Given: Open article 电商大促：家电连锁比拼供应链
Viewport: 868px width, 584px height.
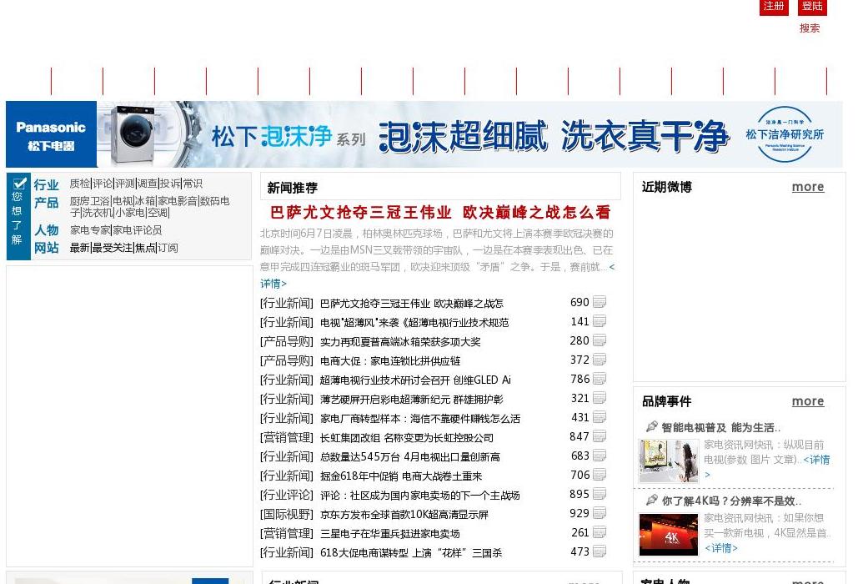Looking at the screenshot, I should 390,361.
